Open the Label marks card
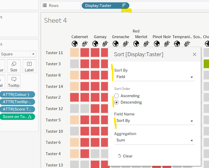 point(29,66)
